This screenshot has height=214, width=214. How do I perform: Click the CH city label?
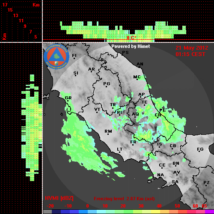158,115
